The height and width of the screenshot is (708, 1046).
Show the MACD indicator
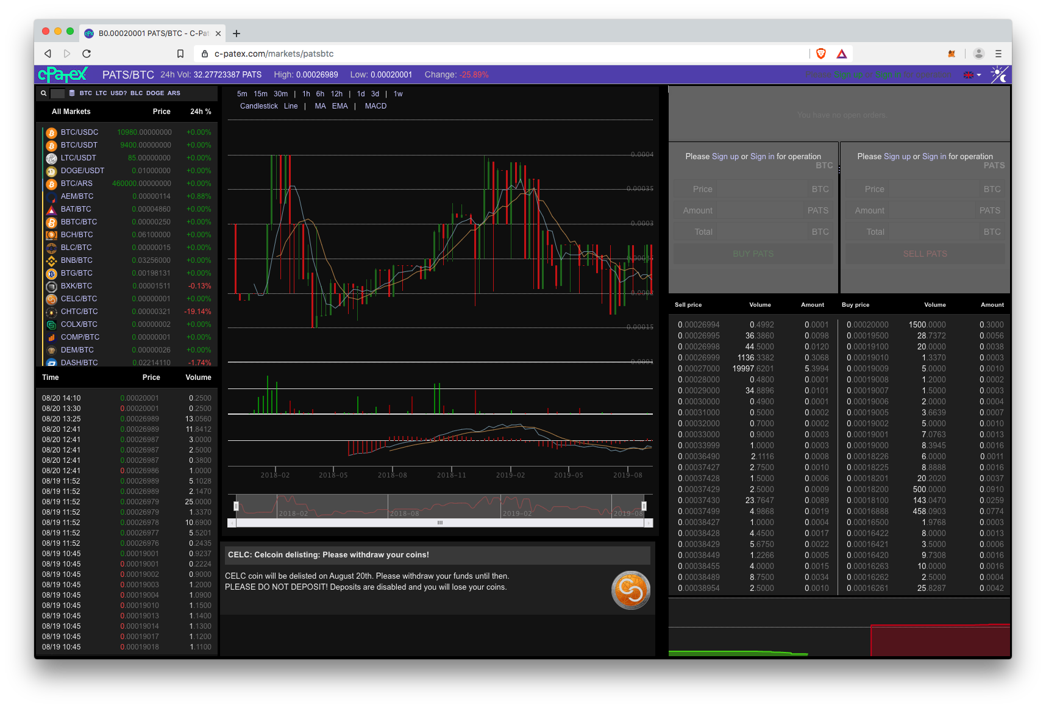click(x=375, y=106)
